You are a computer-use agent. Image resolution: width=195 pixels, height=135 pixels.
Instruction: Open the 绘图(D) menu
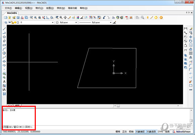pyautogui.click(x=50, y=8)
